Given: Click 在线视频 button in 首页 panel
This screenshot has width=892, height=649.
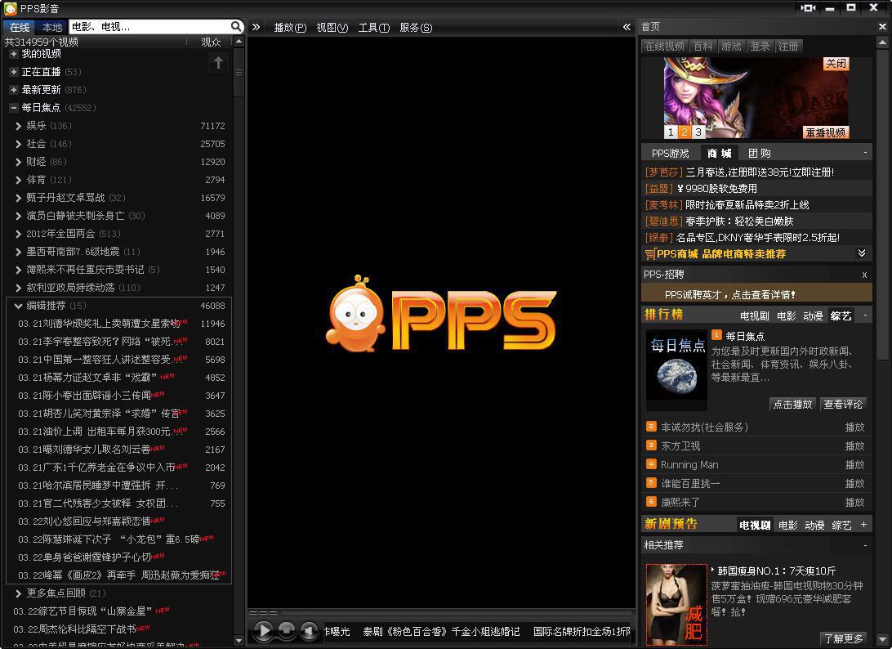Looking at the screenshot, I should tap(664, 46).
